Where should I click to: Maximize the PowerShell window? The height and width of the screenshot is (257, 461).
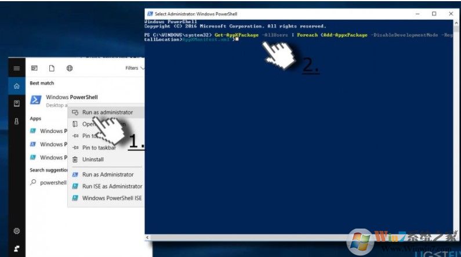click(x=434, y=14)
